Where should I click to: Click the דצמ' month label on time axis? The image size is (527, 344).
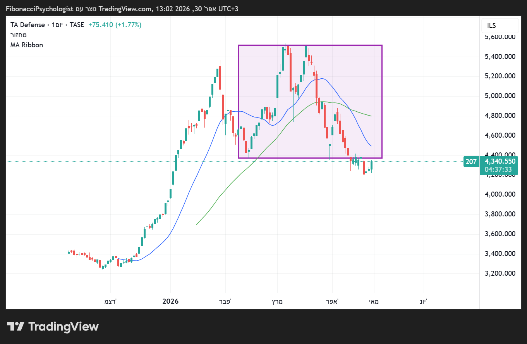[x=110, y=301]
